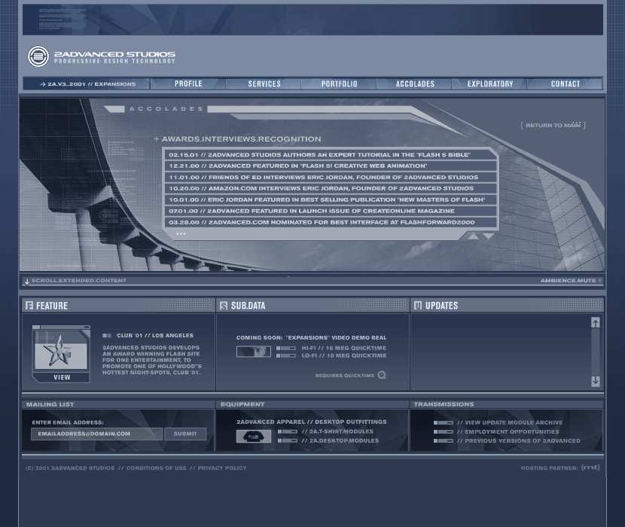625x527 pixels.
Task: Open the 2Advanced t-shirt thumbnail
Action: click(x=254, y=436)
